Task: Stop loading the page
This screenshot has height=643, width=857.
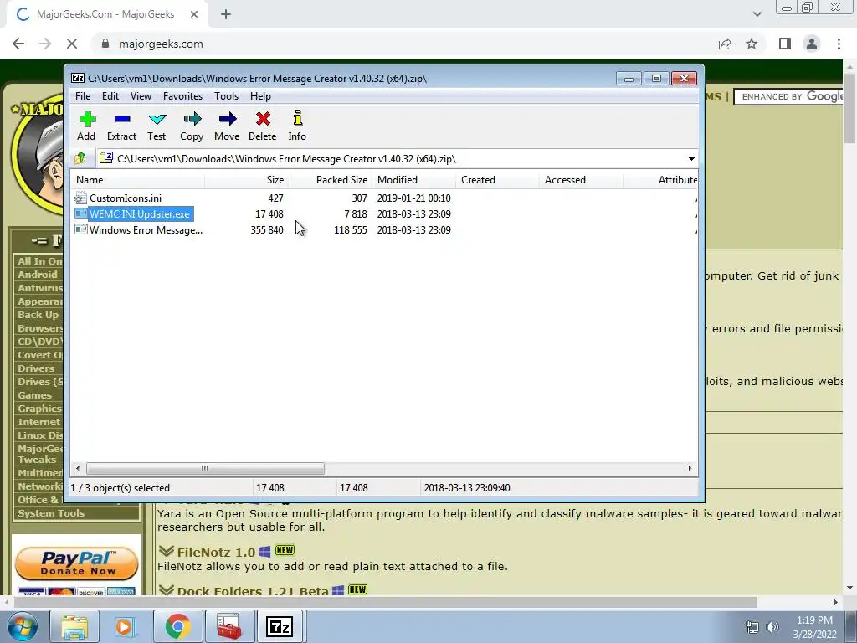Action: tap(72, 44)
